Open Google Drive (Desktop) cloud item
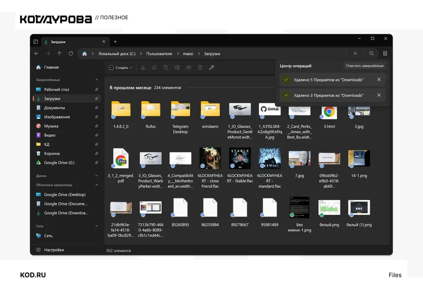This screenshot has width=423, height=289. [67, 195]
